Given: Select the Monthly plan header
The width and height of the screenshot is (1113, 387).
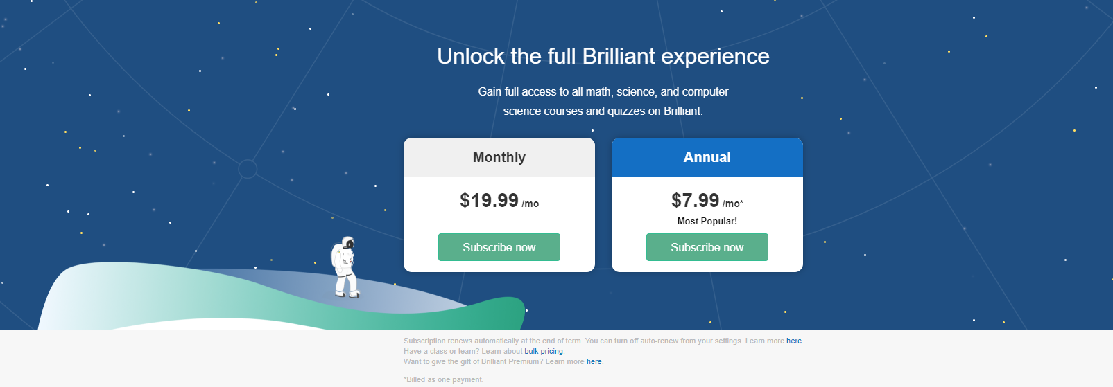Looking at the screenshot, I should 499,157.
